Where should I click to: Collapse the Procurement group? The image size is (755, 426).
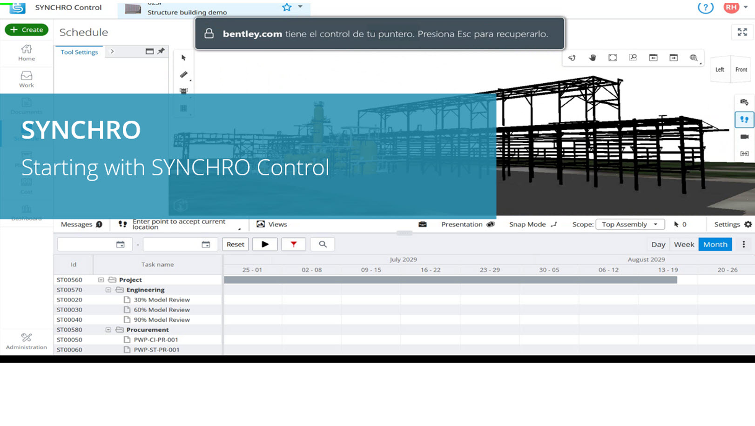coord(108,330)
